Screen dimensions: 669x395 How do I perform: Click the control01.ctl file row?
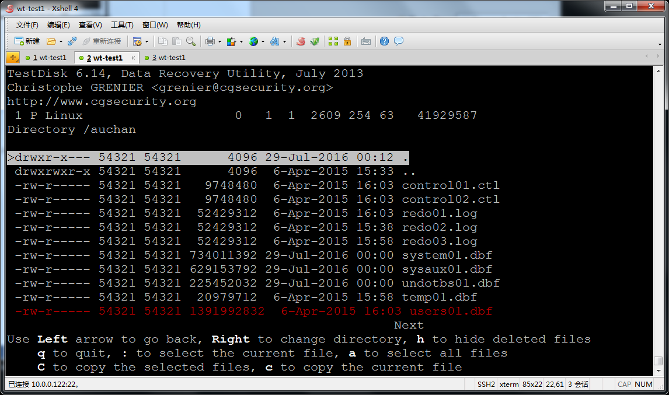pos(256,185)
